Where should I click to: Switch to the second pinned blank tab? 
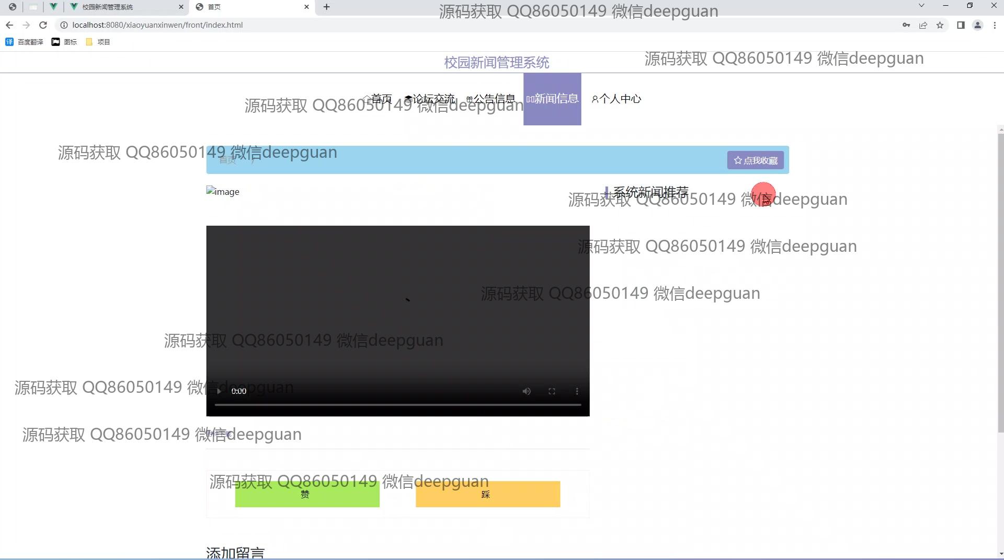pos(33,7)
